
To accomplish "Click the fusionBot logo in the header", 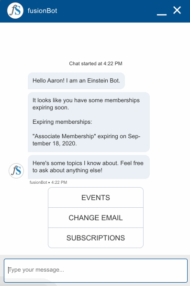I will [15, 11].
